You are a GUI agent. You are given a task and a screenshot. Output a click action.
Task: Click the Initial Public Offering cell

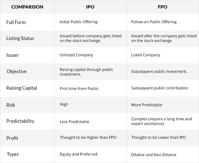[x=79, y=22]
